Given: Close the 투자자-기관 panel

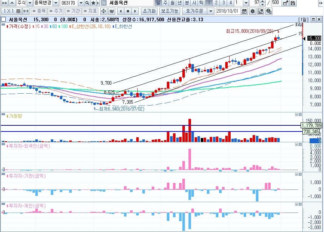Looking at the screenshot, I should (x=300, y=174).
